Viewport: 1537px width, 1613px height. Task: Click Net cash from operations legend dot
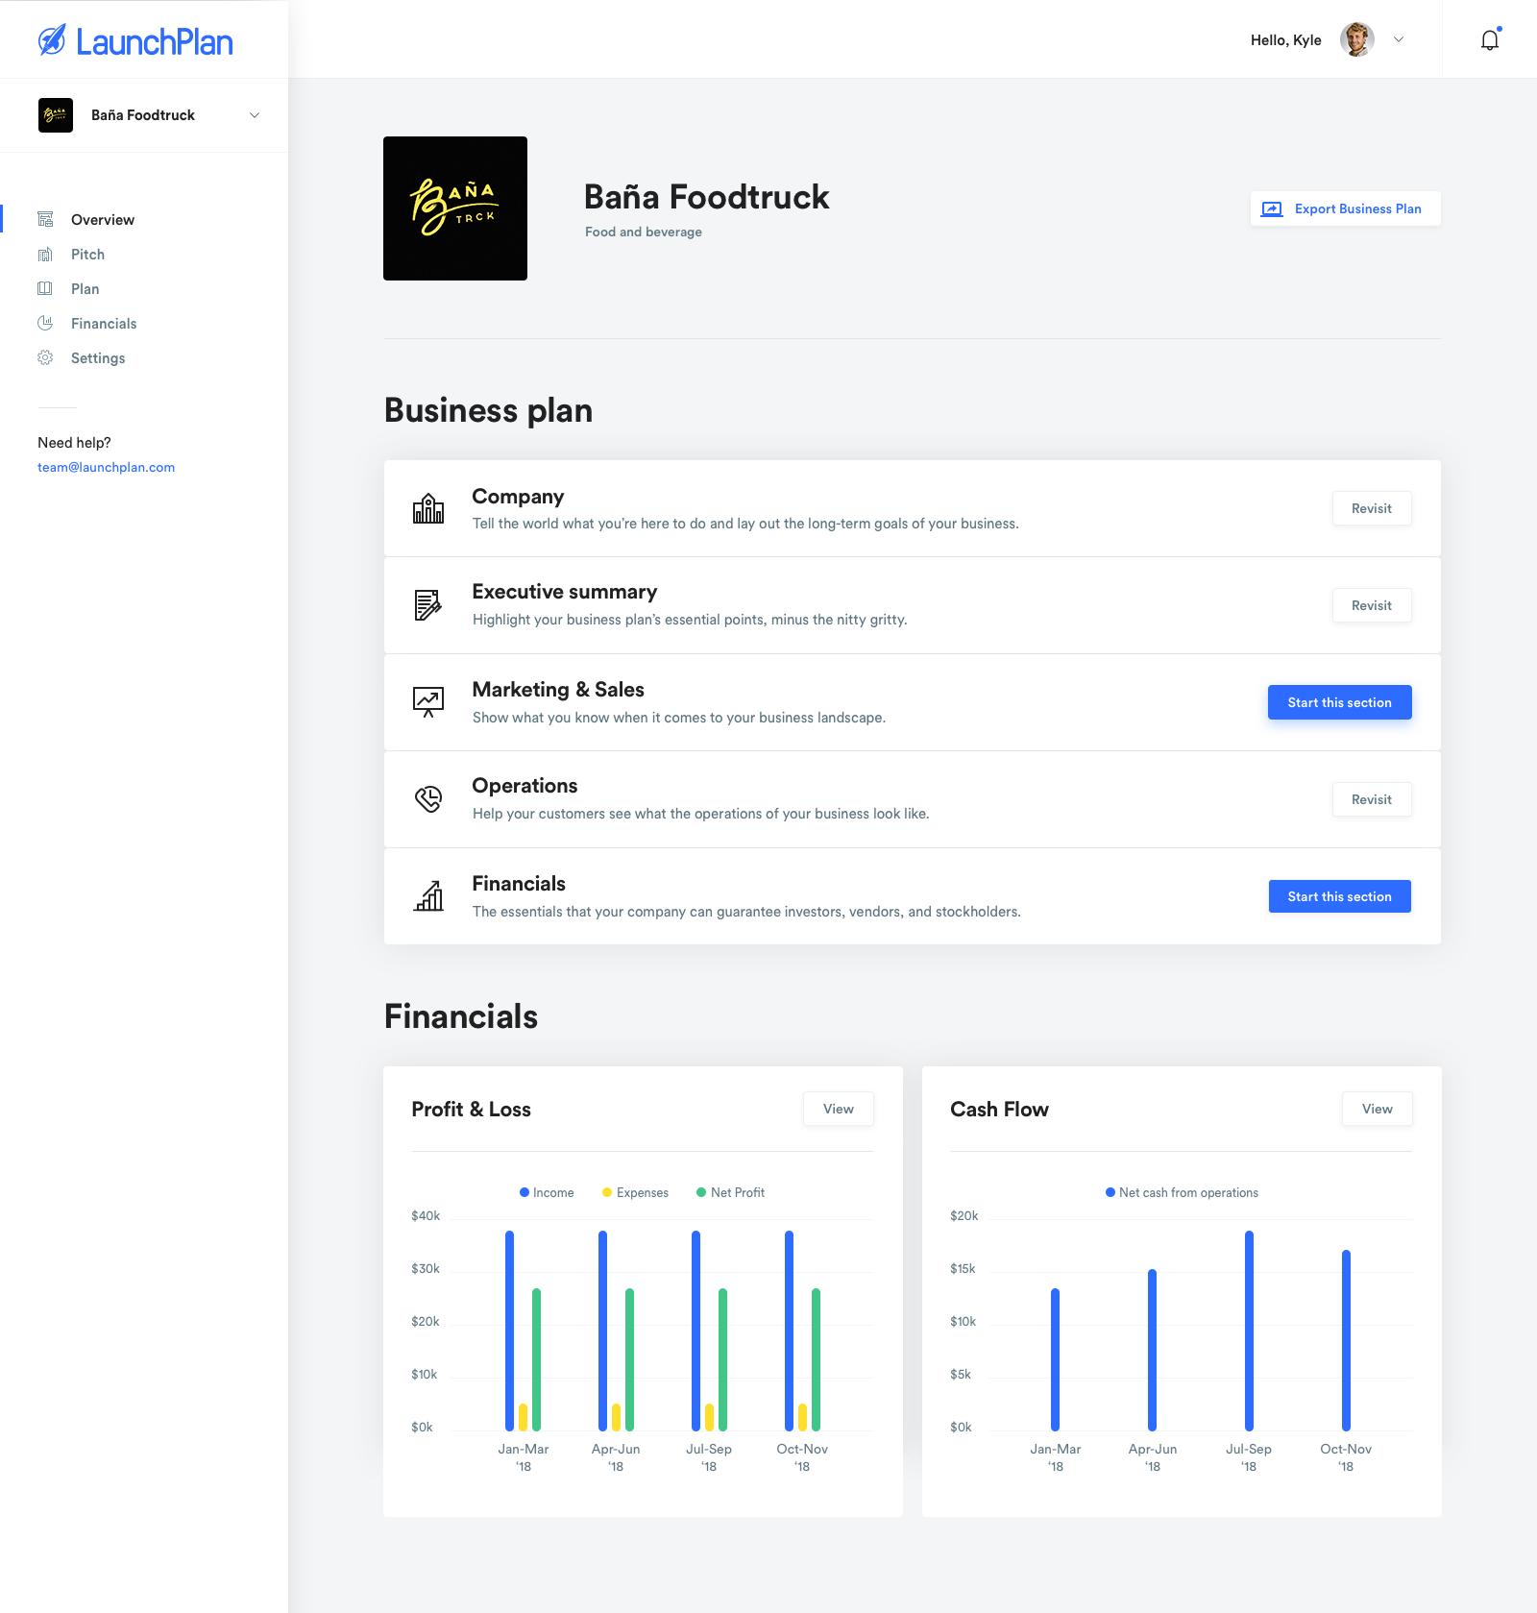[x=1110, y=1192]
